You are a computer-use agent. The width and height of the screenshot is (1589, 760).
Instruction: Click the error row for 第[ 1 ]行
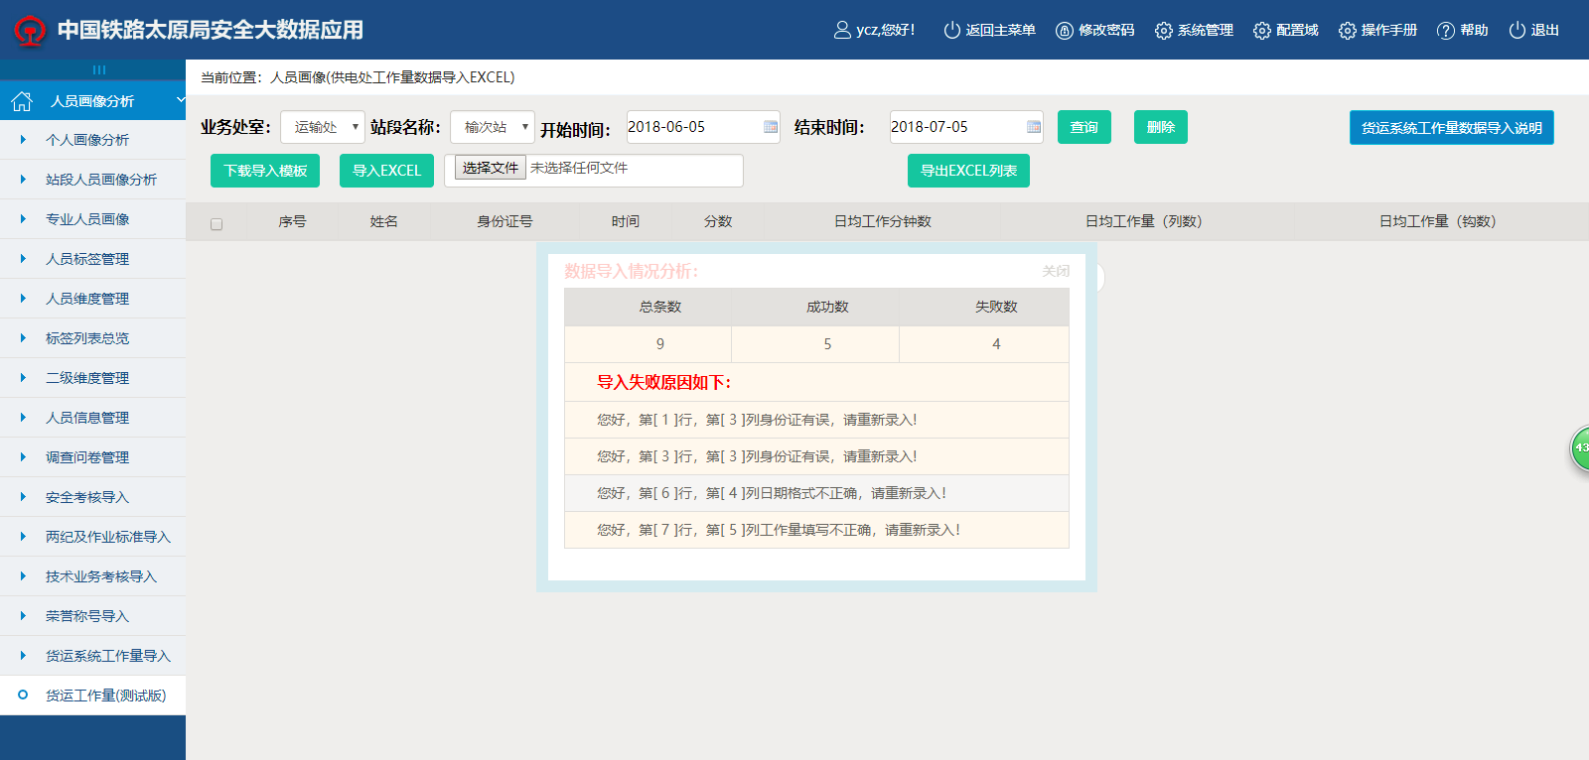click(x=816, y=420)
